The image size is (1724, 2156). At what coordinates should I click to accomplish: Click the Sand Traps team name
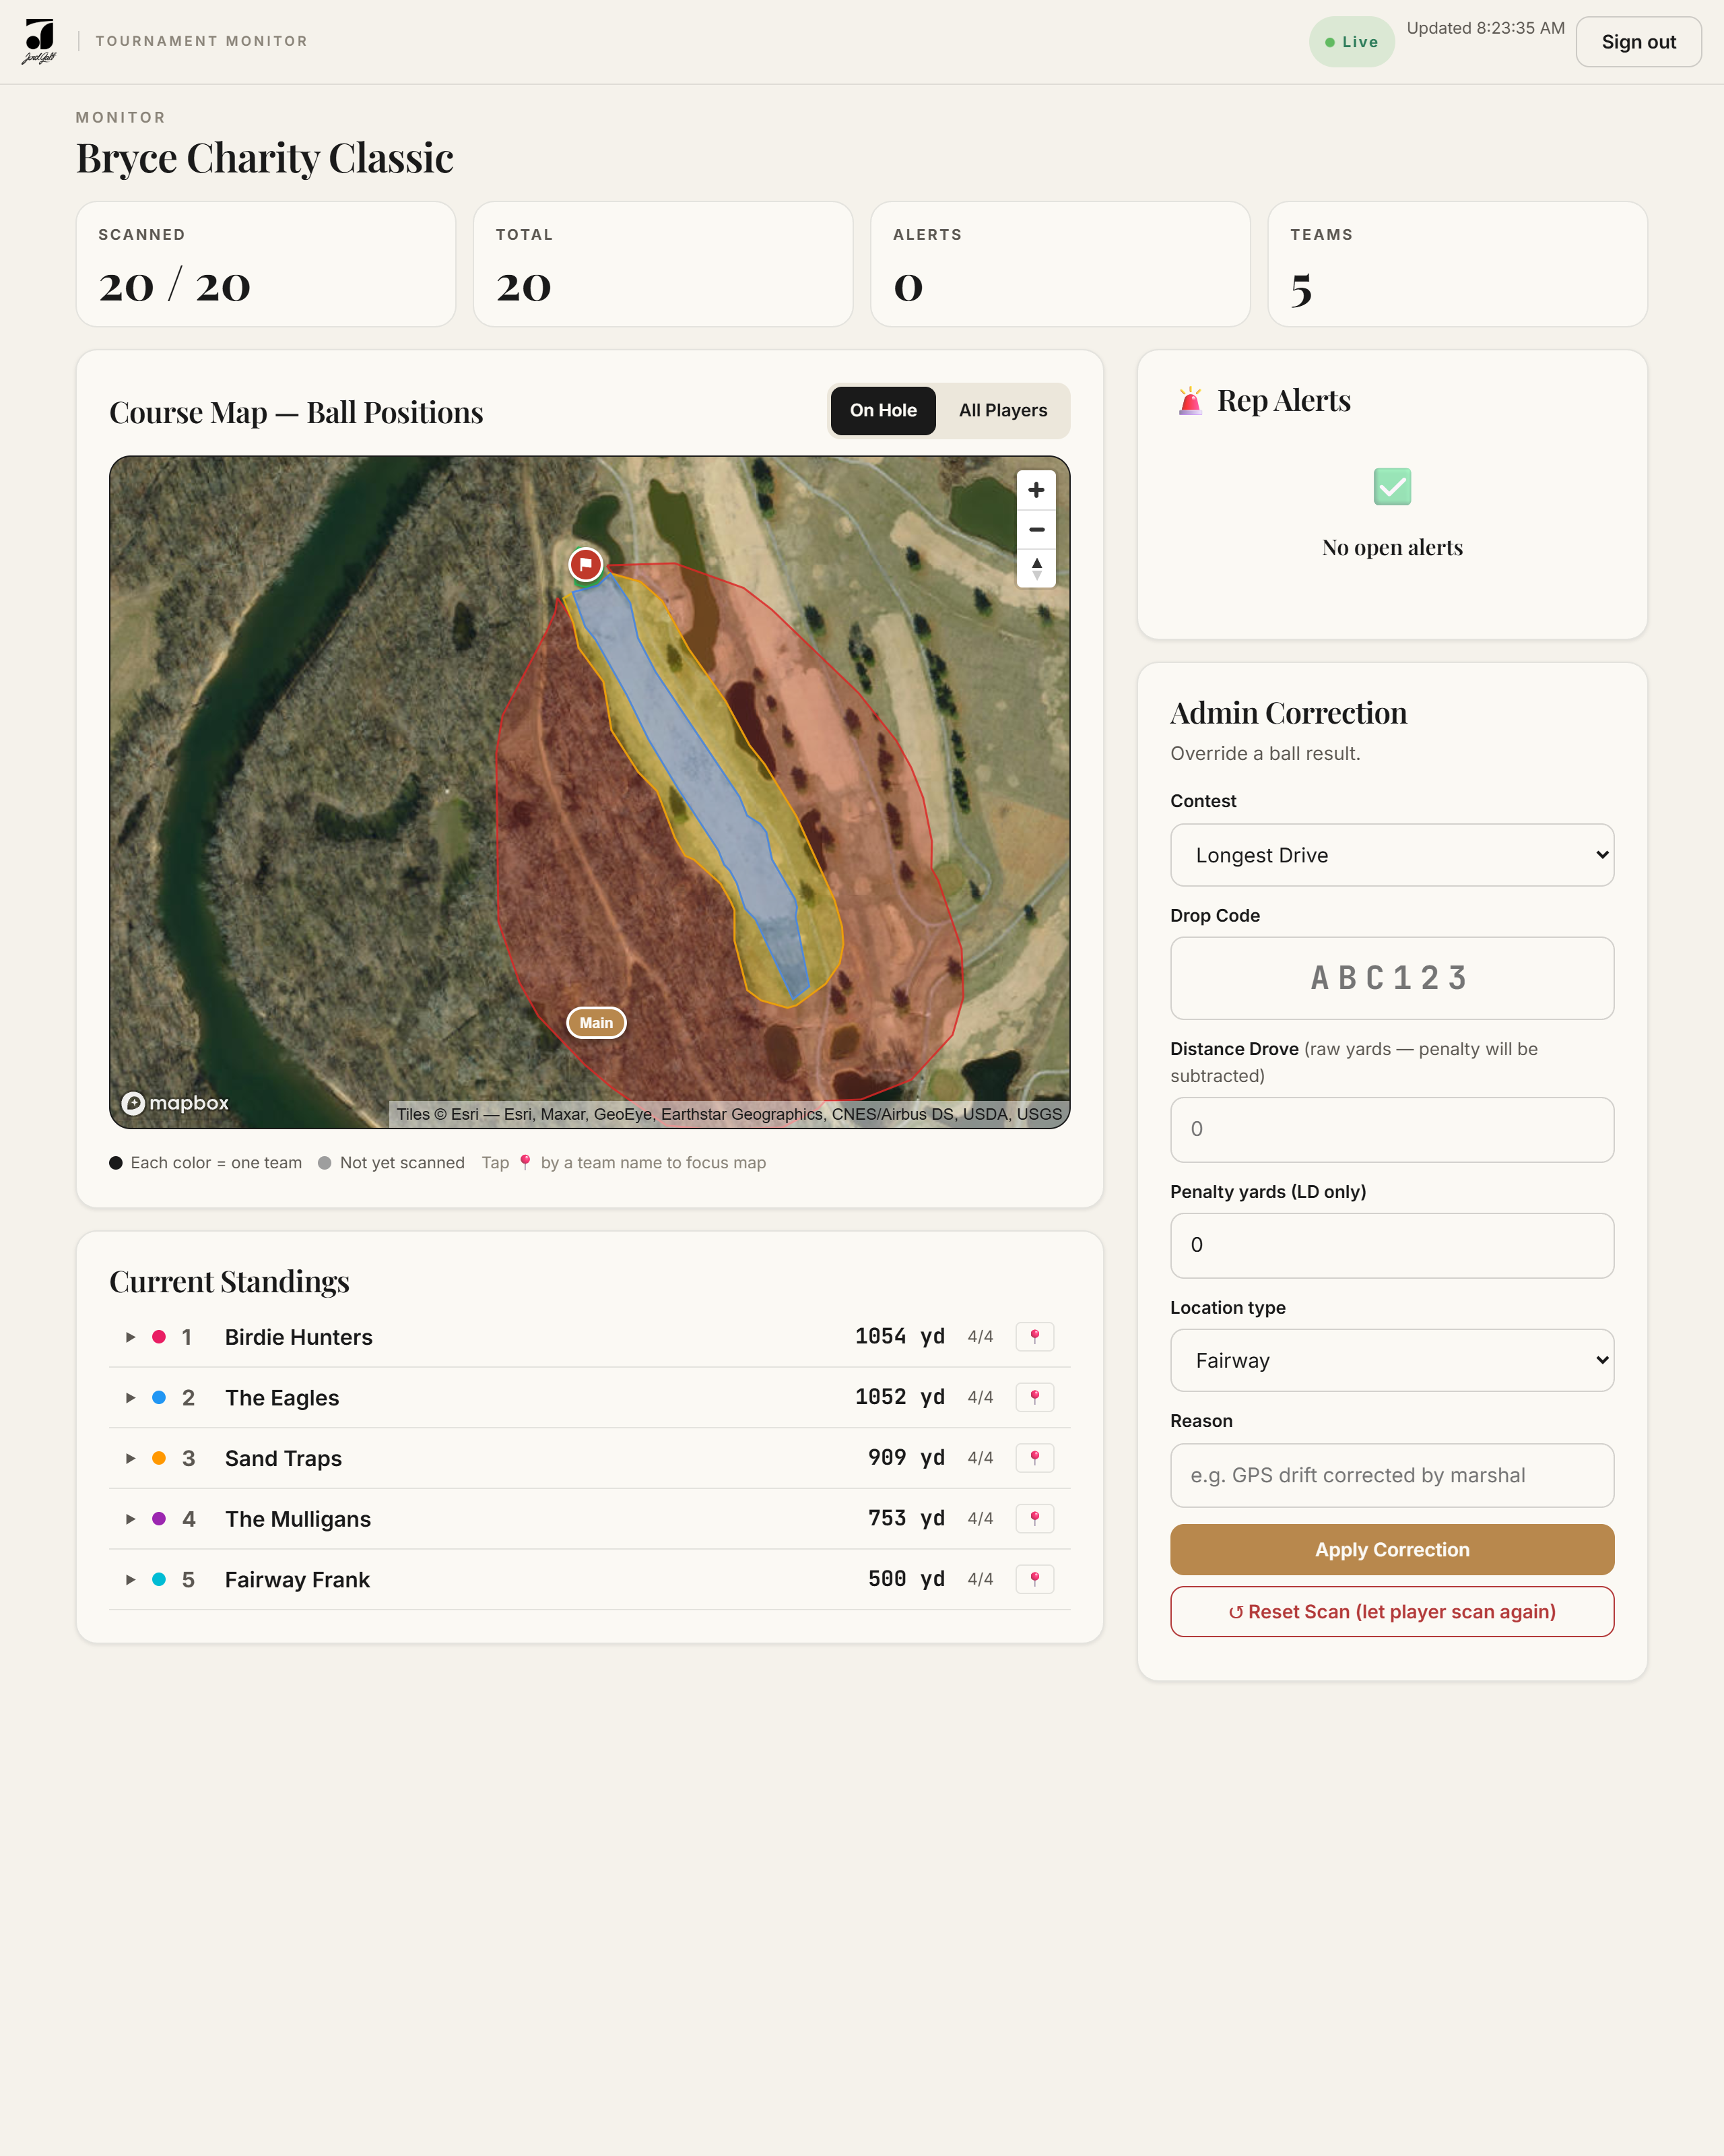(x=283, y=1458)
